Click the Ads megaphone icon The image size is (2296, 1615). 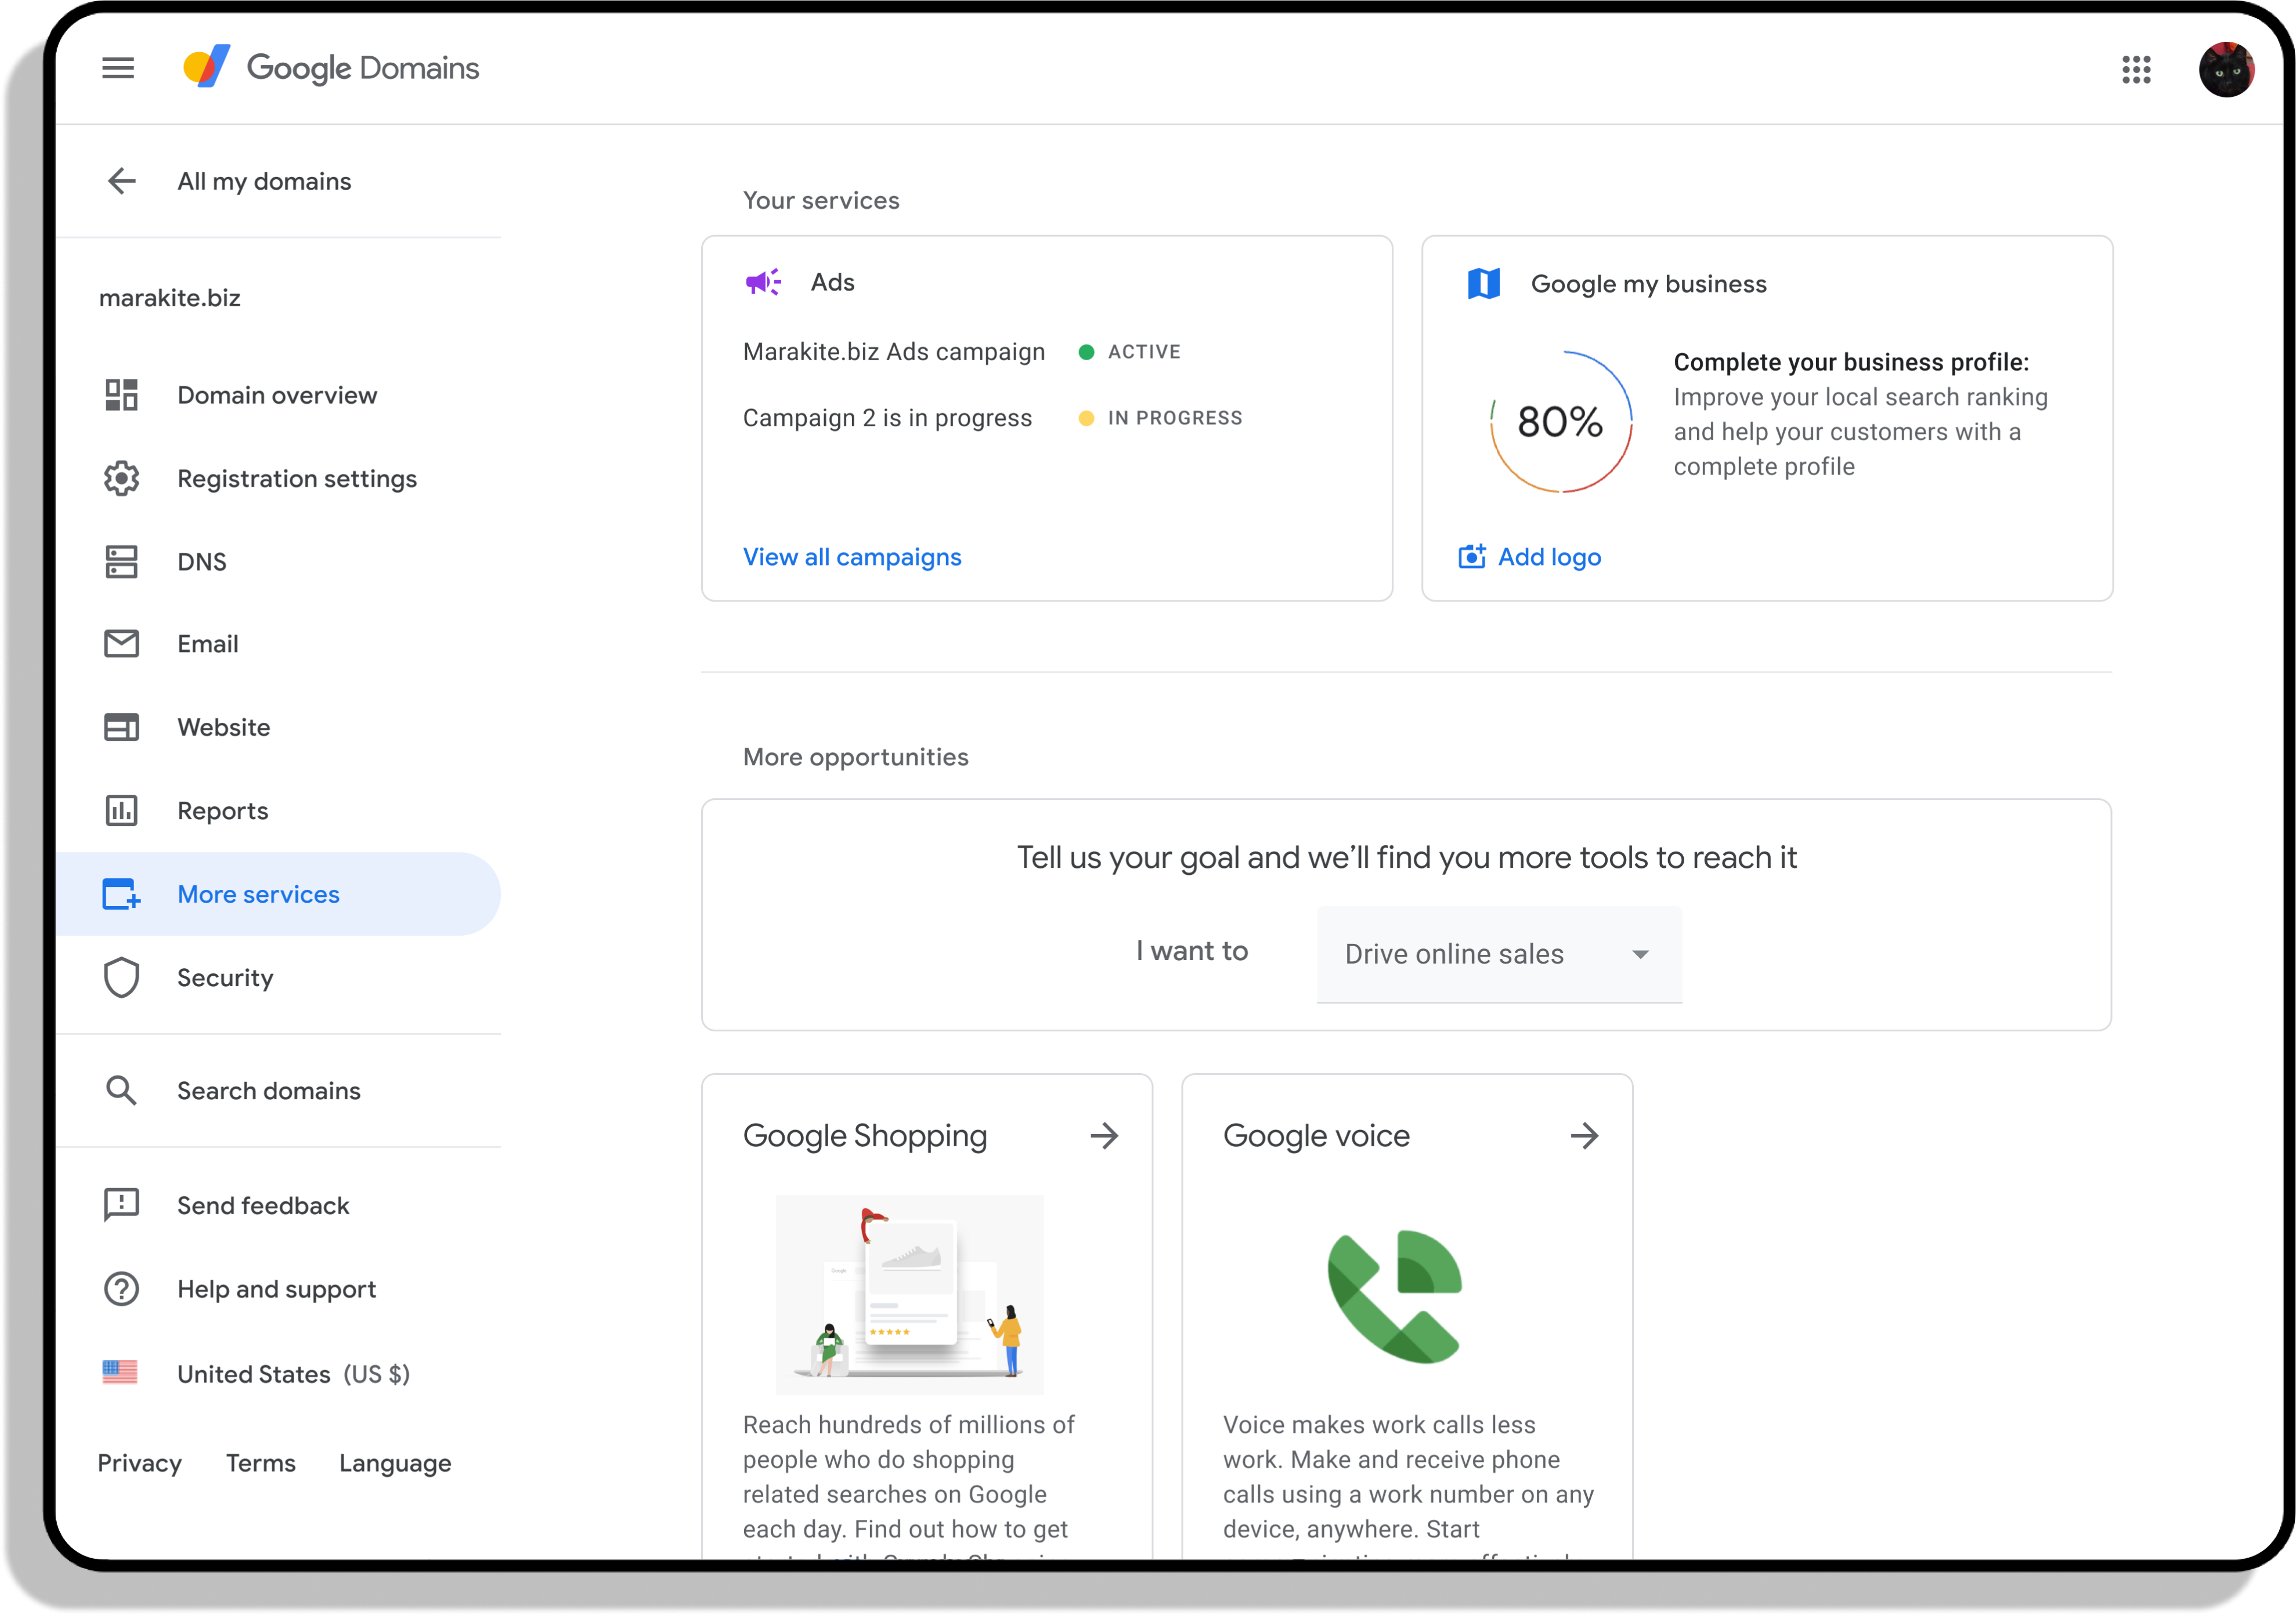(763, 283)
